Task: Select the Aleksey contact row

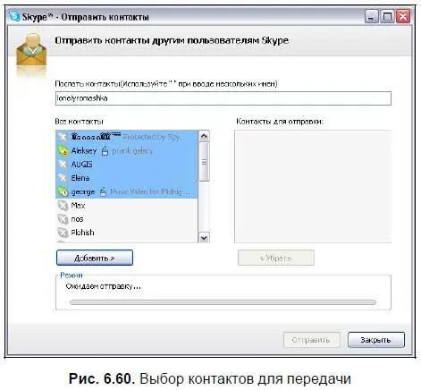Action: tap(127, 151)
